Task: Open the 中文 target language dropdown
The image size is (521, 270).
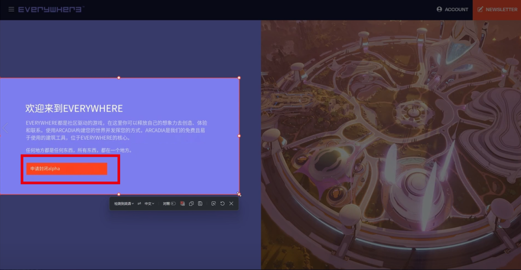Action: click(149, 203)
